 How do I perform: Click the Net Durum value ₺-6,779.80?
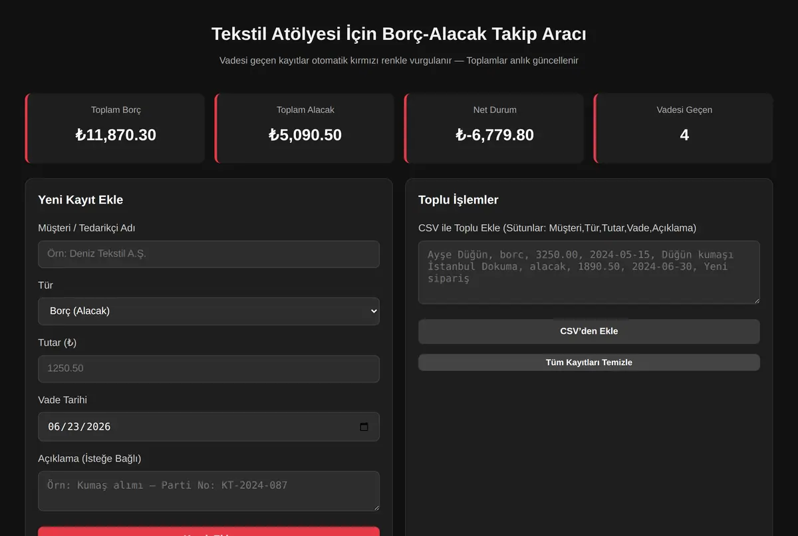[x=495, y=135]
